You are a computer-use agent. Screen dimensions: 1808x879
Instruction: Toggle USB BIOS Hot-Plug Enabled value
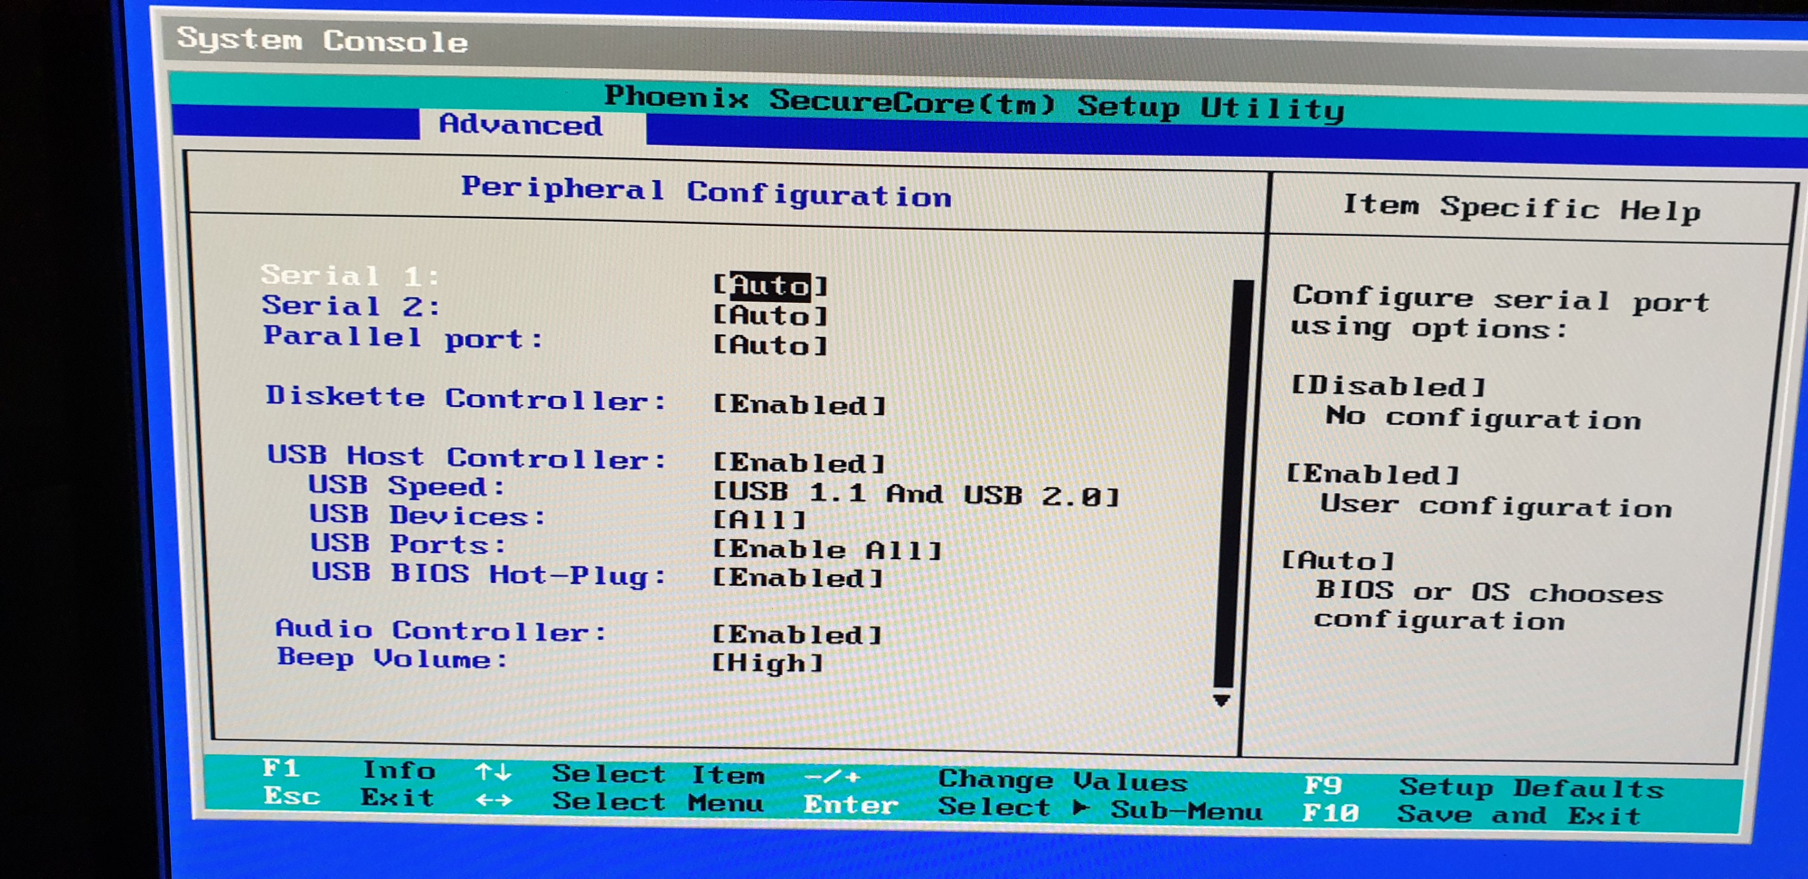797,578
